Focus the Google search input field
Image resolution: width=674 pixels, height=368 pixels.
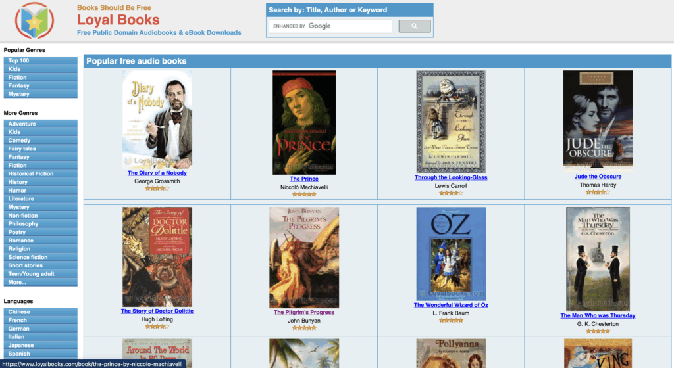[330, 26]
